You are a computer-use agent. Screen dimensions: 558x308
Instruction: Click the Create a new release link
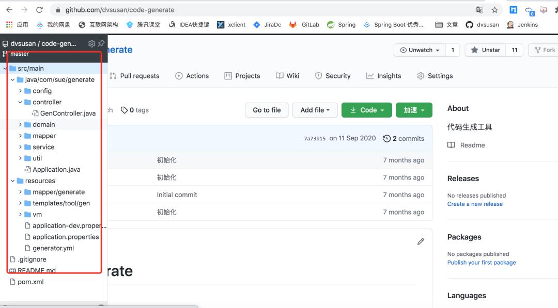point(475,204)
